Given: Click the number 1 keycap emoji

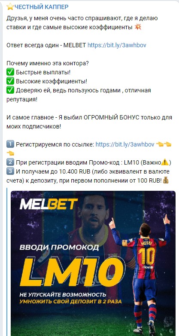Looking at the screenshot, I should point(10,144).
